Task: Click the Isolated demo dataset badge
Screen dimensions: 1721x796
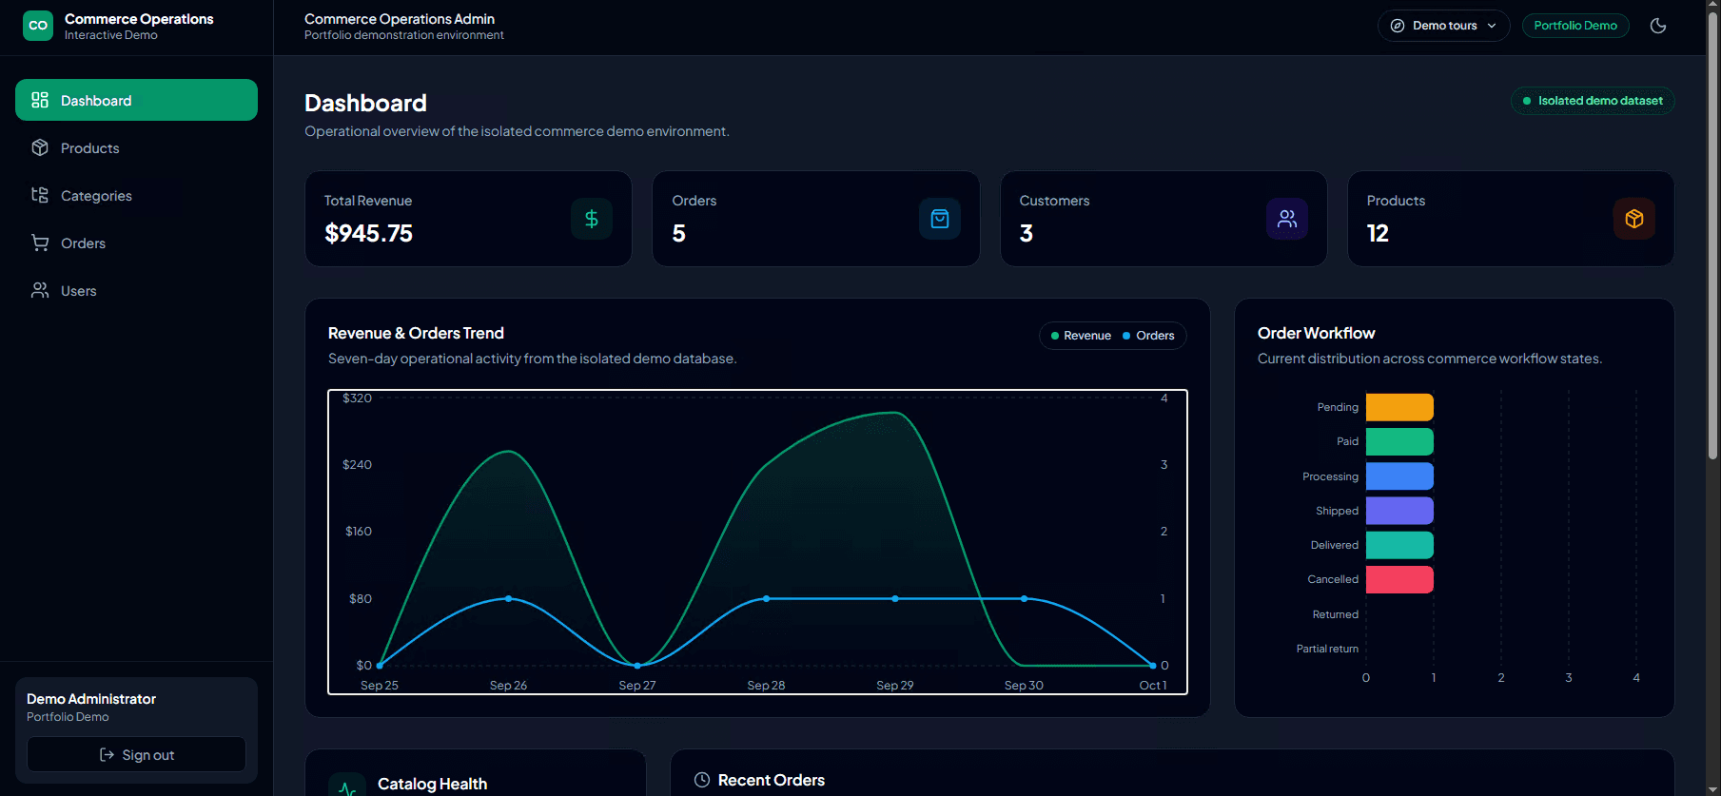Action: tap(1593, 101)
